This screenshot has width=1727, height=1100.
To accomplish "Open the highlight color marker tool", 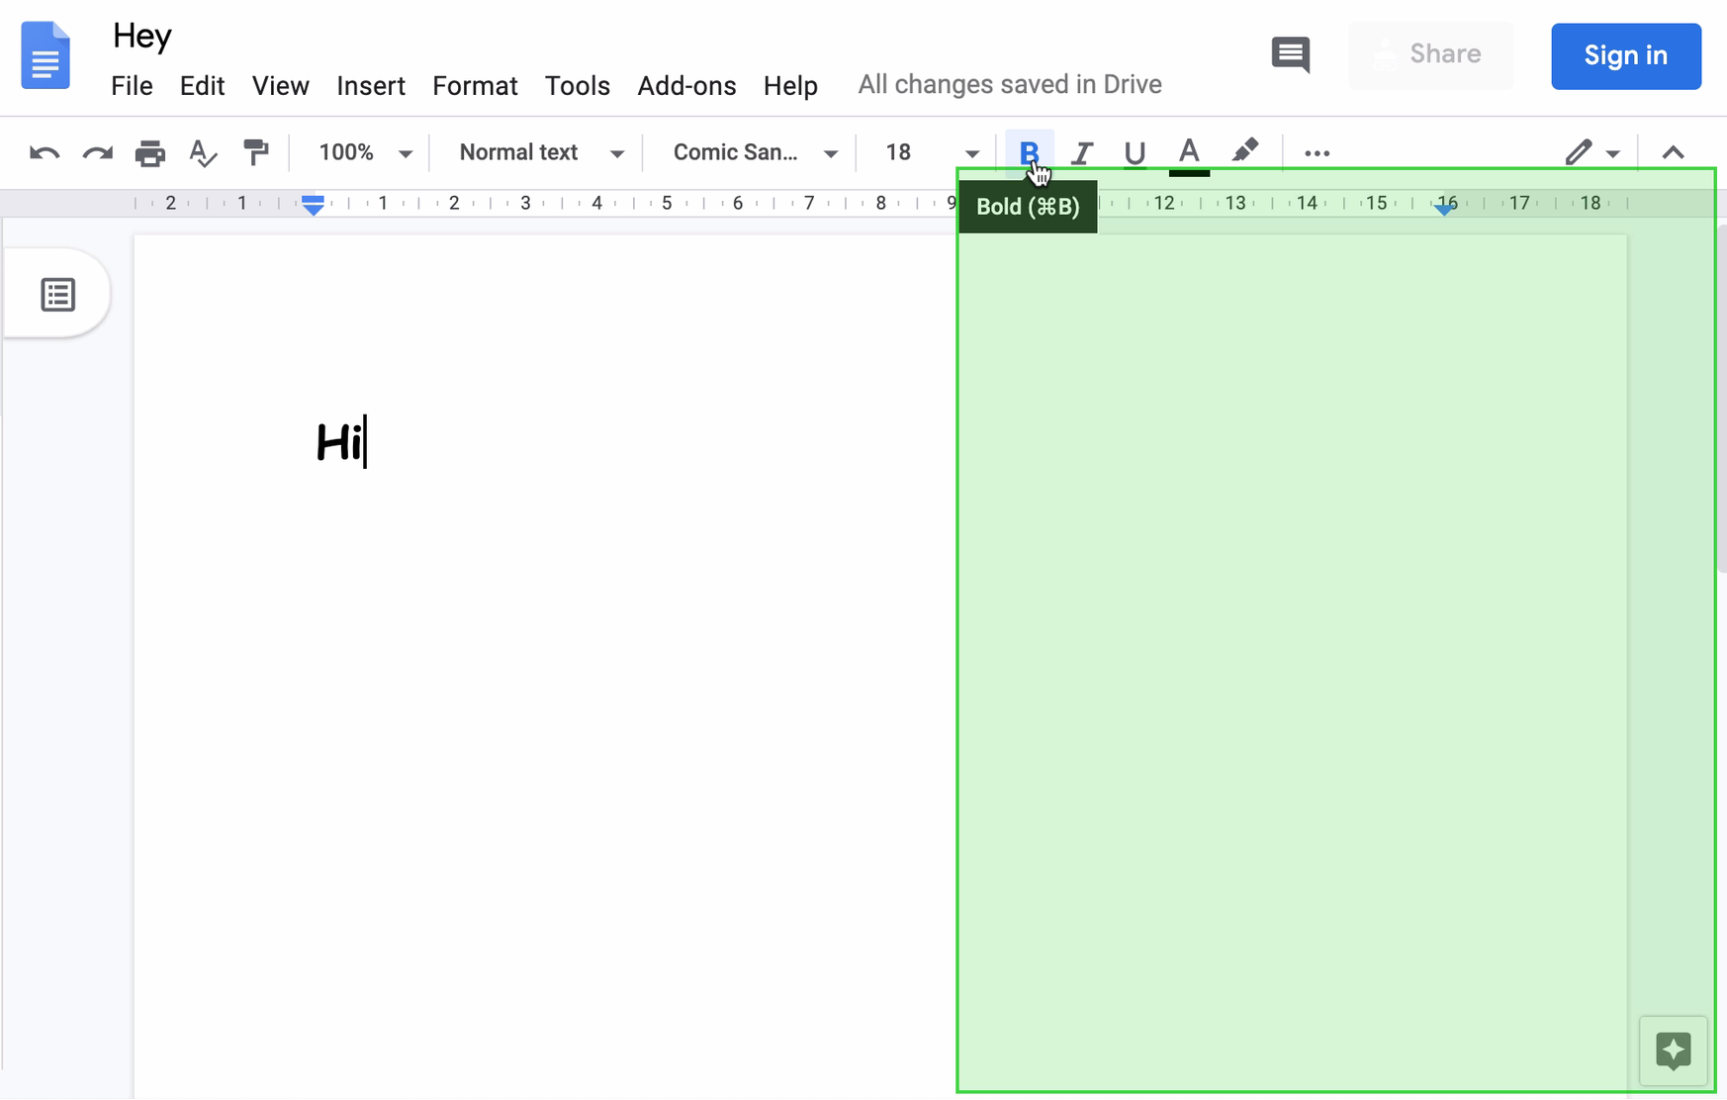I will 1244,151.
